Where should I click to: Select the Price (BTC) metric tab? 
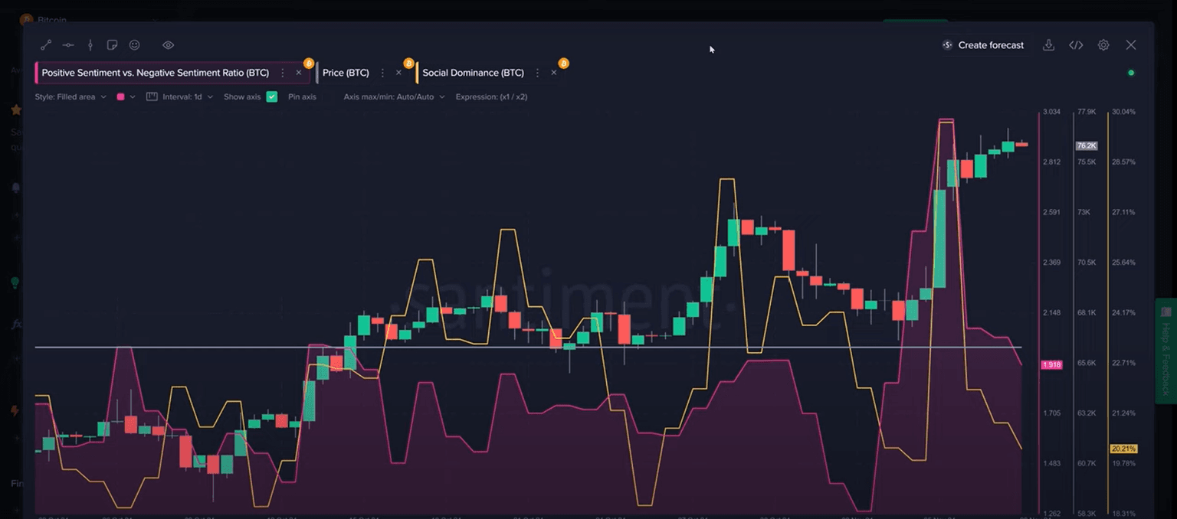click(346, 73)
